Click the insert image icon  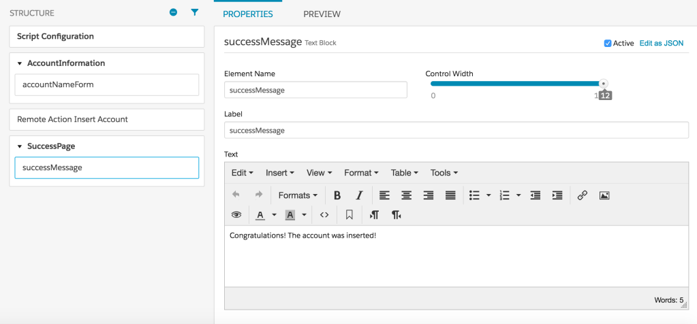[x=604, y=195]
